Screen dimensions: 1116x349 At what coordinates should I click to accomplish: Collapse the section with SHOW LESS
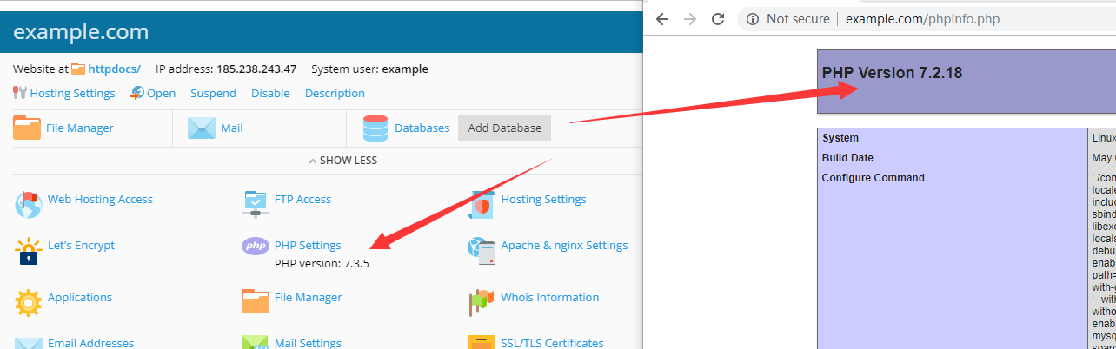tap(343, 161)
